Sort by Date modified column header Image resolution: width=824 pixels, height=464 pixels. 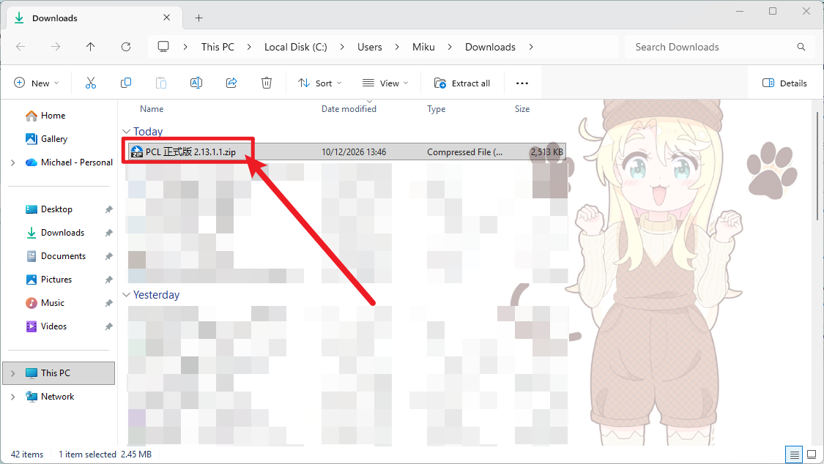349,108
